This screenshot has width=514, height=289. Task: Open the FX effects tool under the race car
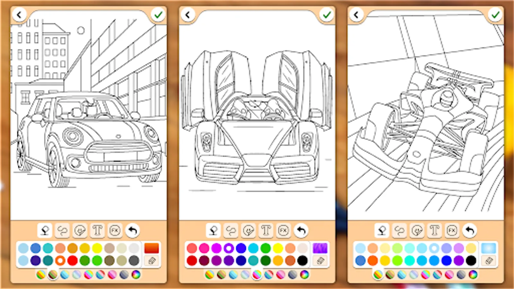click(452, 230)
